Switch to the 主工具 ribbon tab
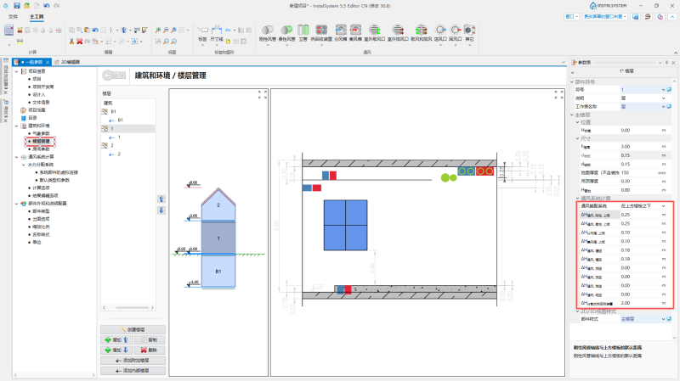 coord(37,16)
